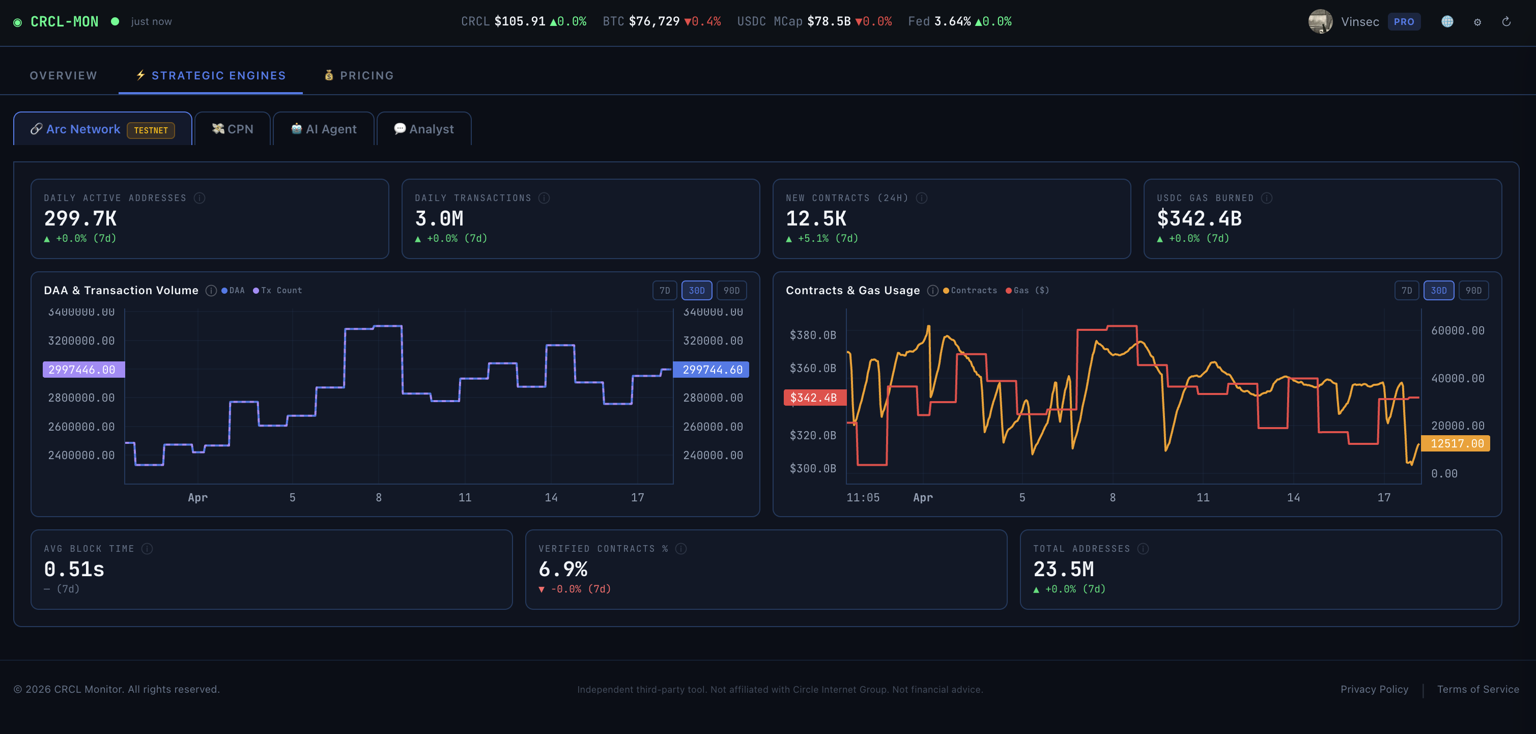This screenshot has width=1536, height=734.
Task: Click info icon beside USDC Gas Burned
Action: click(1266, 198)
